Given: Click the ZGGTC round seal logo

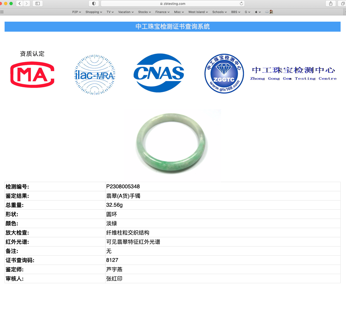Looking at the screenshot, I should (224, 73).
